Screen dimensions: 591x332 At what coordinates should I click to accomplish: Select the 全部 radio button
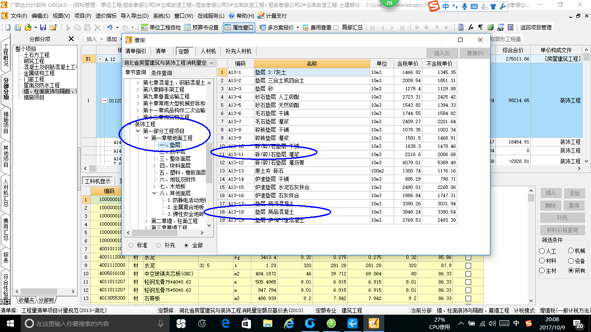[x=186, y=245]
